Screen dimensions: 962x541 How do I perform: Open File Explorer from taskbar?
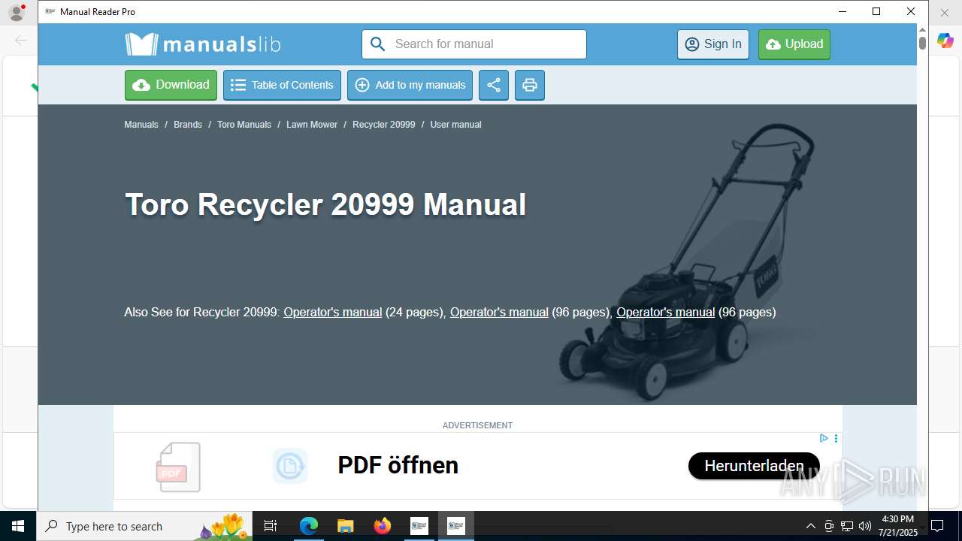tap(345, 526)
